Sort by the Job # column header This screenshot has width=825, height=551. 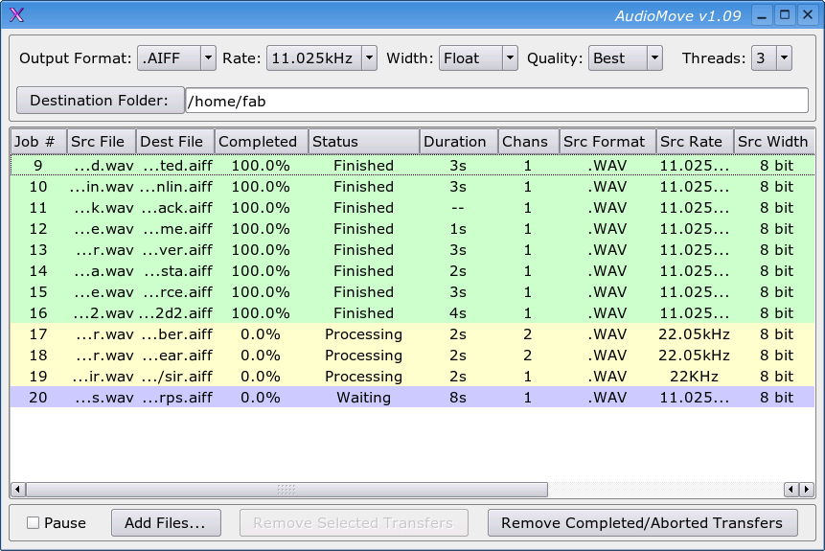pos(38,142)
